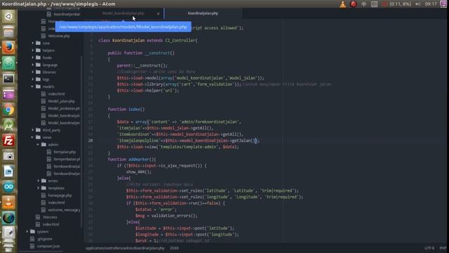
Task: Open index.html inside the models folder
Action: (56, 93)
